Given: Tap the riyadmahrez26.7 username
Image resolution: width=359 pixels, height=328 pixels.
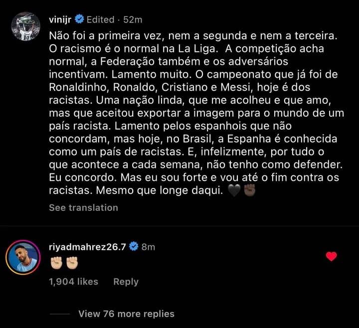Looking at the screenshot, I should 88,246.
